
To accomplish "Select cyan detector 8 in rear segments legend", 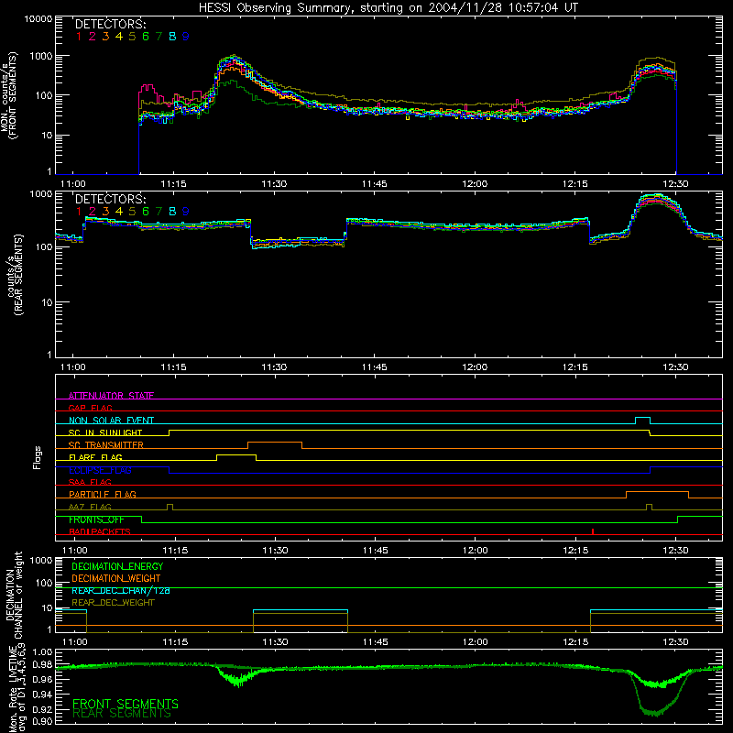I will click(172, 212).
